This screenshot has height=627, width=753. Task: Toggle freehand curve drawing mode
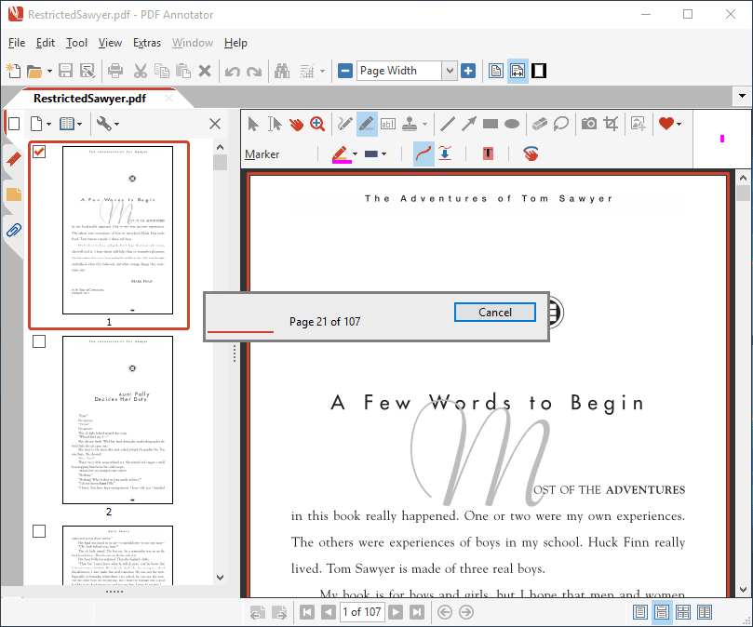(x=424, y=154)
